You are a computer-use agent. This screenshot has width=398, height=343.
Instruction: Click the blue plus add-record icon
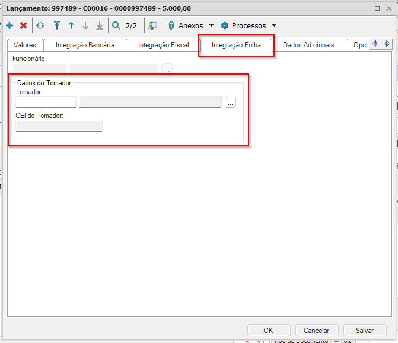tap(9, 25)
